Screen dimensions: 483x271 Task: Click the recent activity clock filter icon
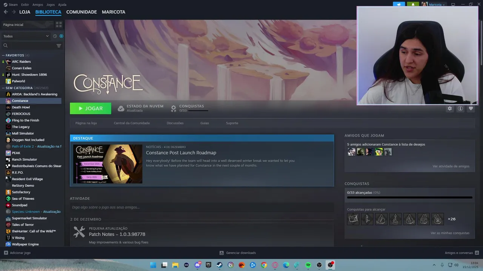pos(55,36)
